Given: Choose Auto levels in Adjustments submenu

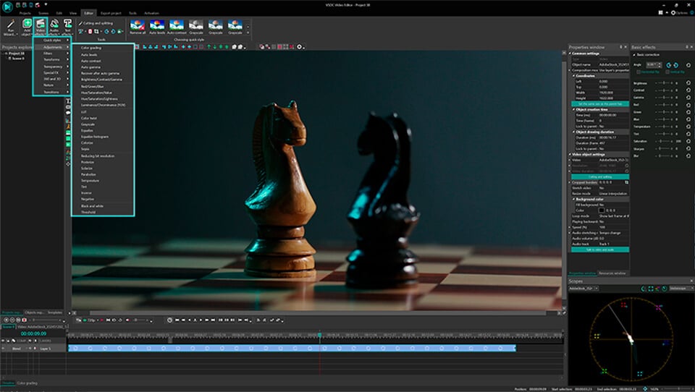Looking at the screenshot, I should (x=102, y=55).
